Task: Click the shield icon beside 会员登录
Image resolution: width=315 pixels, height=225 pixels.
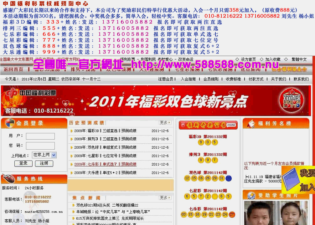Action: [9, 123]
